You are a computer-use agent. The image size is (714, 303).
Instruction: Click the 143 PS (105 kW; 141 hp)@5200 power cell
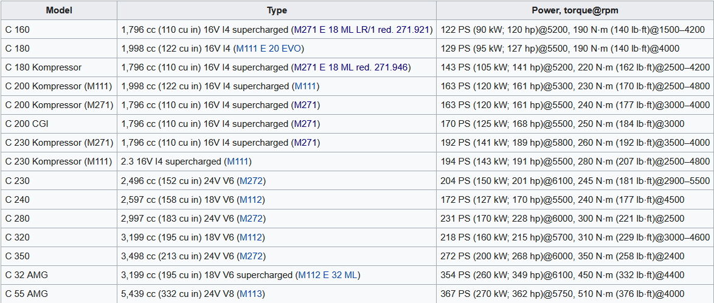pyautogui.click(x=575, y=67)
